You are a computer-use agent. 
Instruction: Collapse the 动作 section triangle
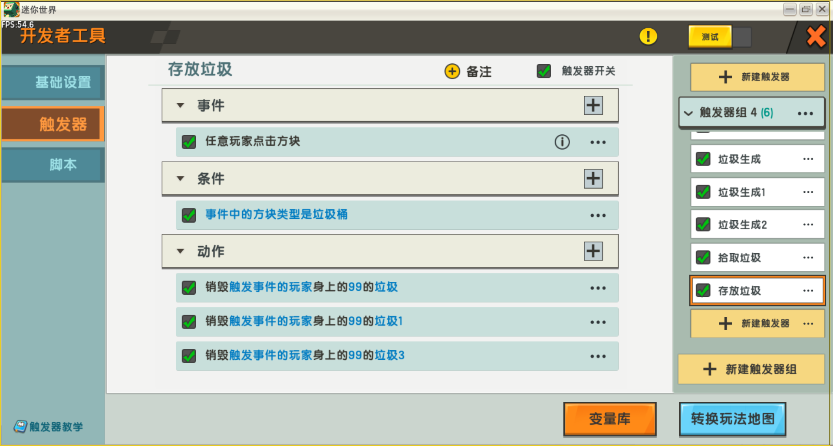181,251
